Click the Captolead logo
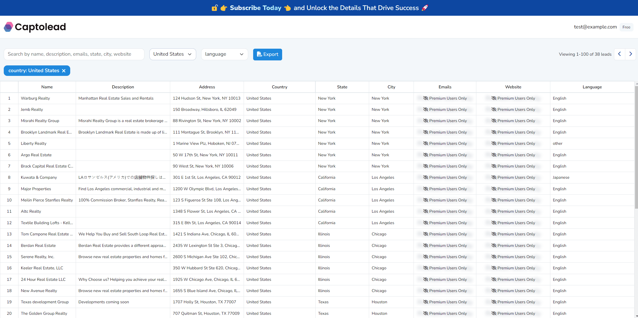638x318 pixels. (35, 27)
